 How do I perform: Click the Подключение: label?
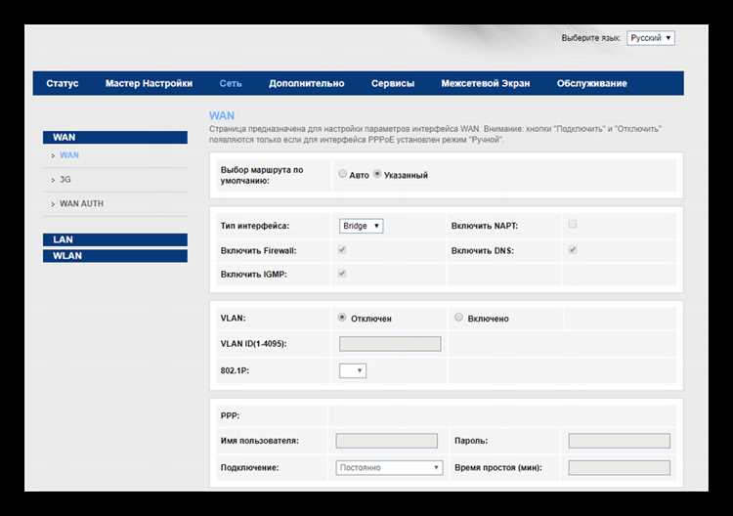[249, 467]
